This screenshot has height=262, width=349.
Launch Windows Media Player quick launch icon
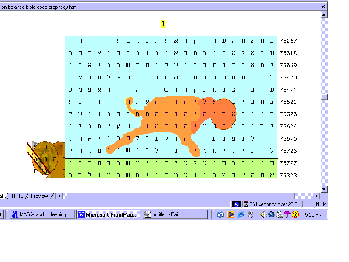click(231, 214)
